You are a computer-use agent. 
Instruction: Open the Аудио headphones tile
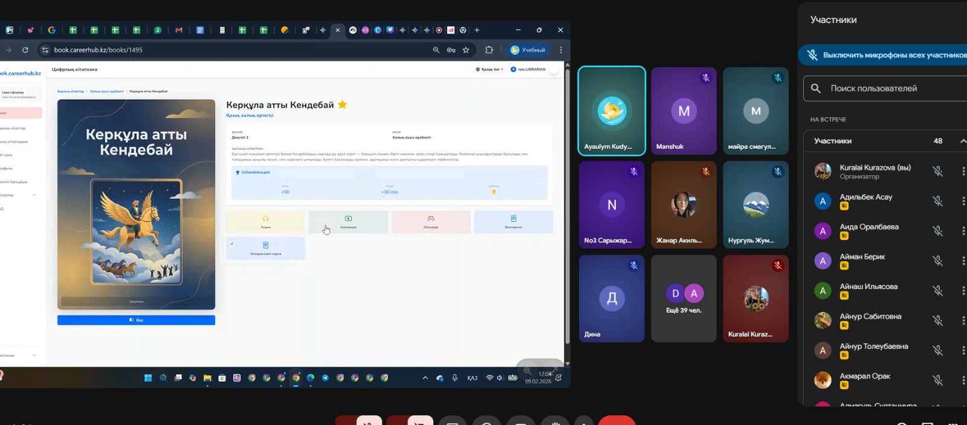coord(265,222)
